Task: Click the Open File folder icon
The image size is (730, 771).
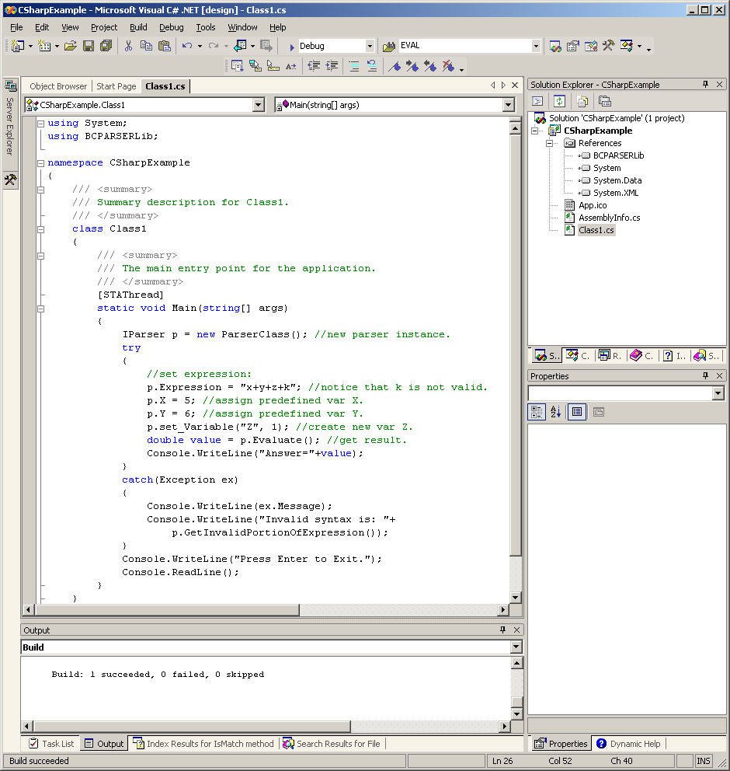Action: pyautogui.click(x=70, y=46)
